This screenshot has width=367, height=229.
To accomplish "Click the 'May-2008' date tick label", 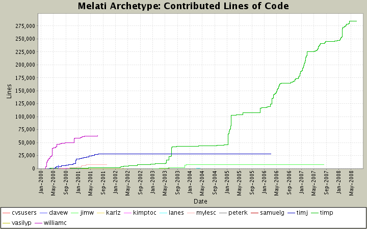I will pos(351,183).
